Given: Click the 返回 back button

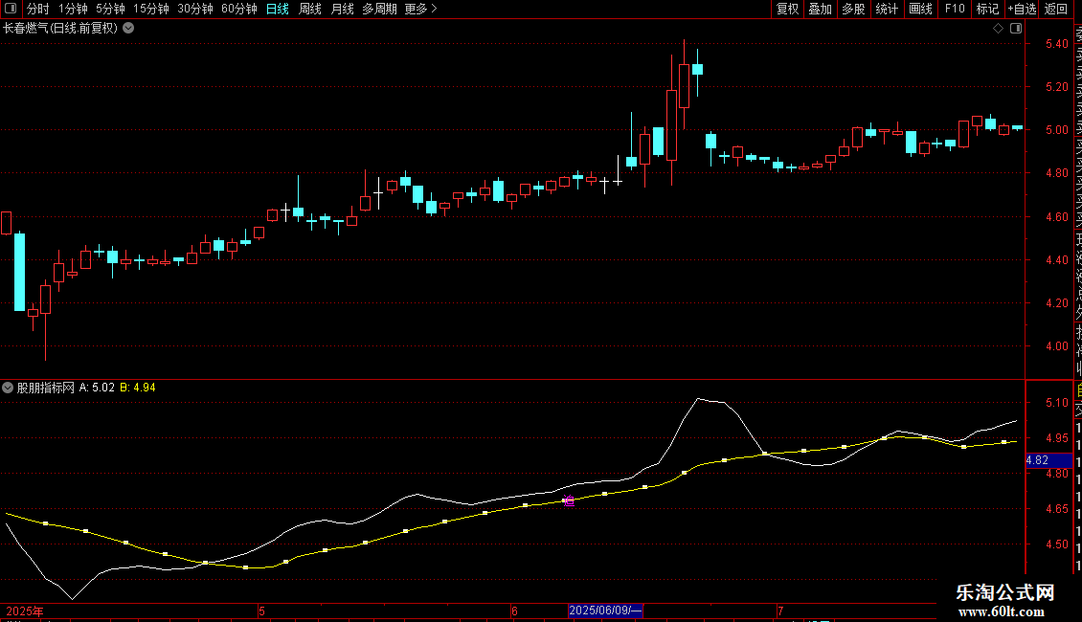Looking at the screenshot, I should click(1056, 9).
